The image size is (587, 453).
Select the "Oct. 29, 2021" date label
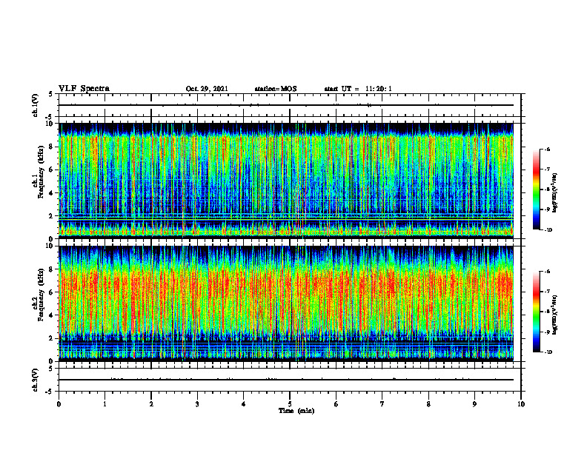pos(207,89)
